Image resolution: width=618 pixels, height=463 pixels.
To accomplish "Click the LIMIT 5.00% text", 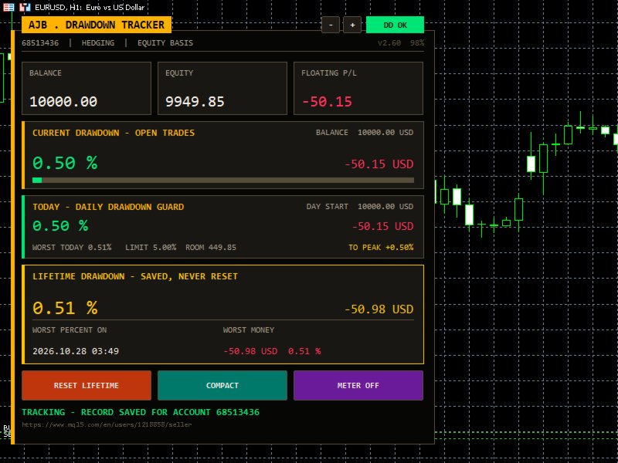I will coord(151,247).
